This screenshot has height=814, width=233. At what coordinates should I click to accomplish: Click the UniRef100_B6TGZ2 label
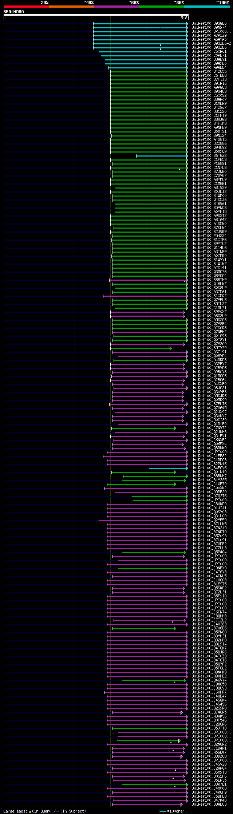[x=209, y=156]
